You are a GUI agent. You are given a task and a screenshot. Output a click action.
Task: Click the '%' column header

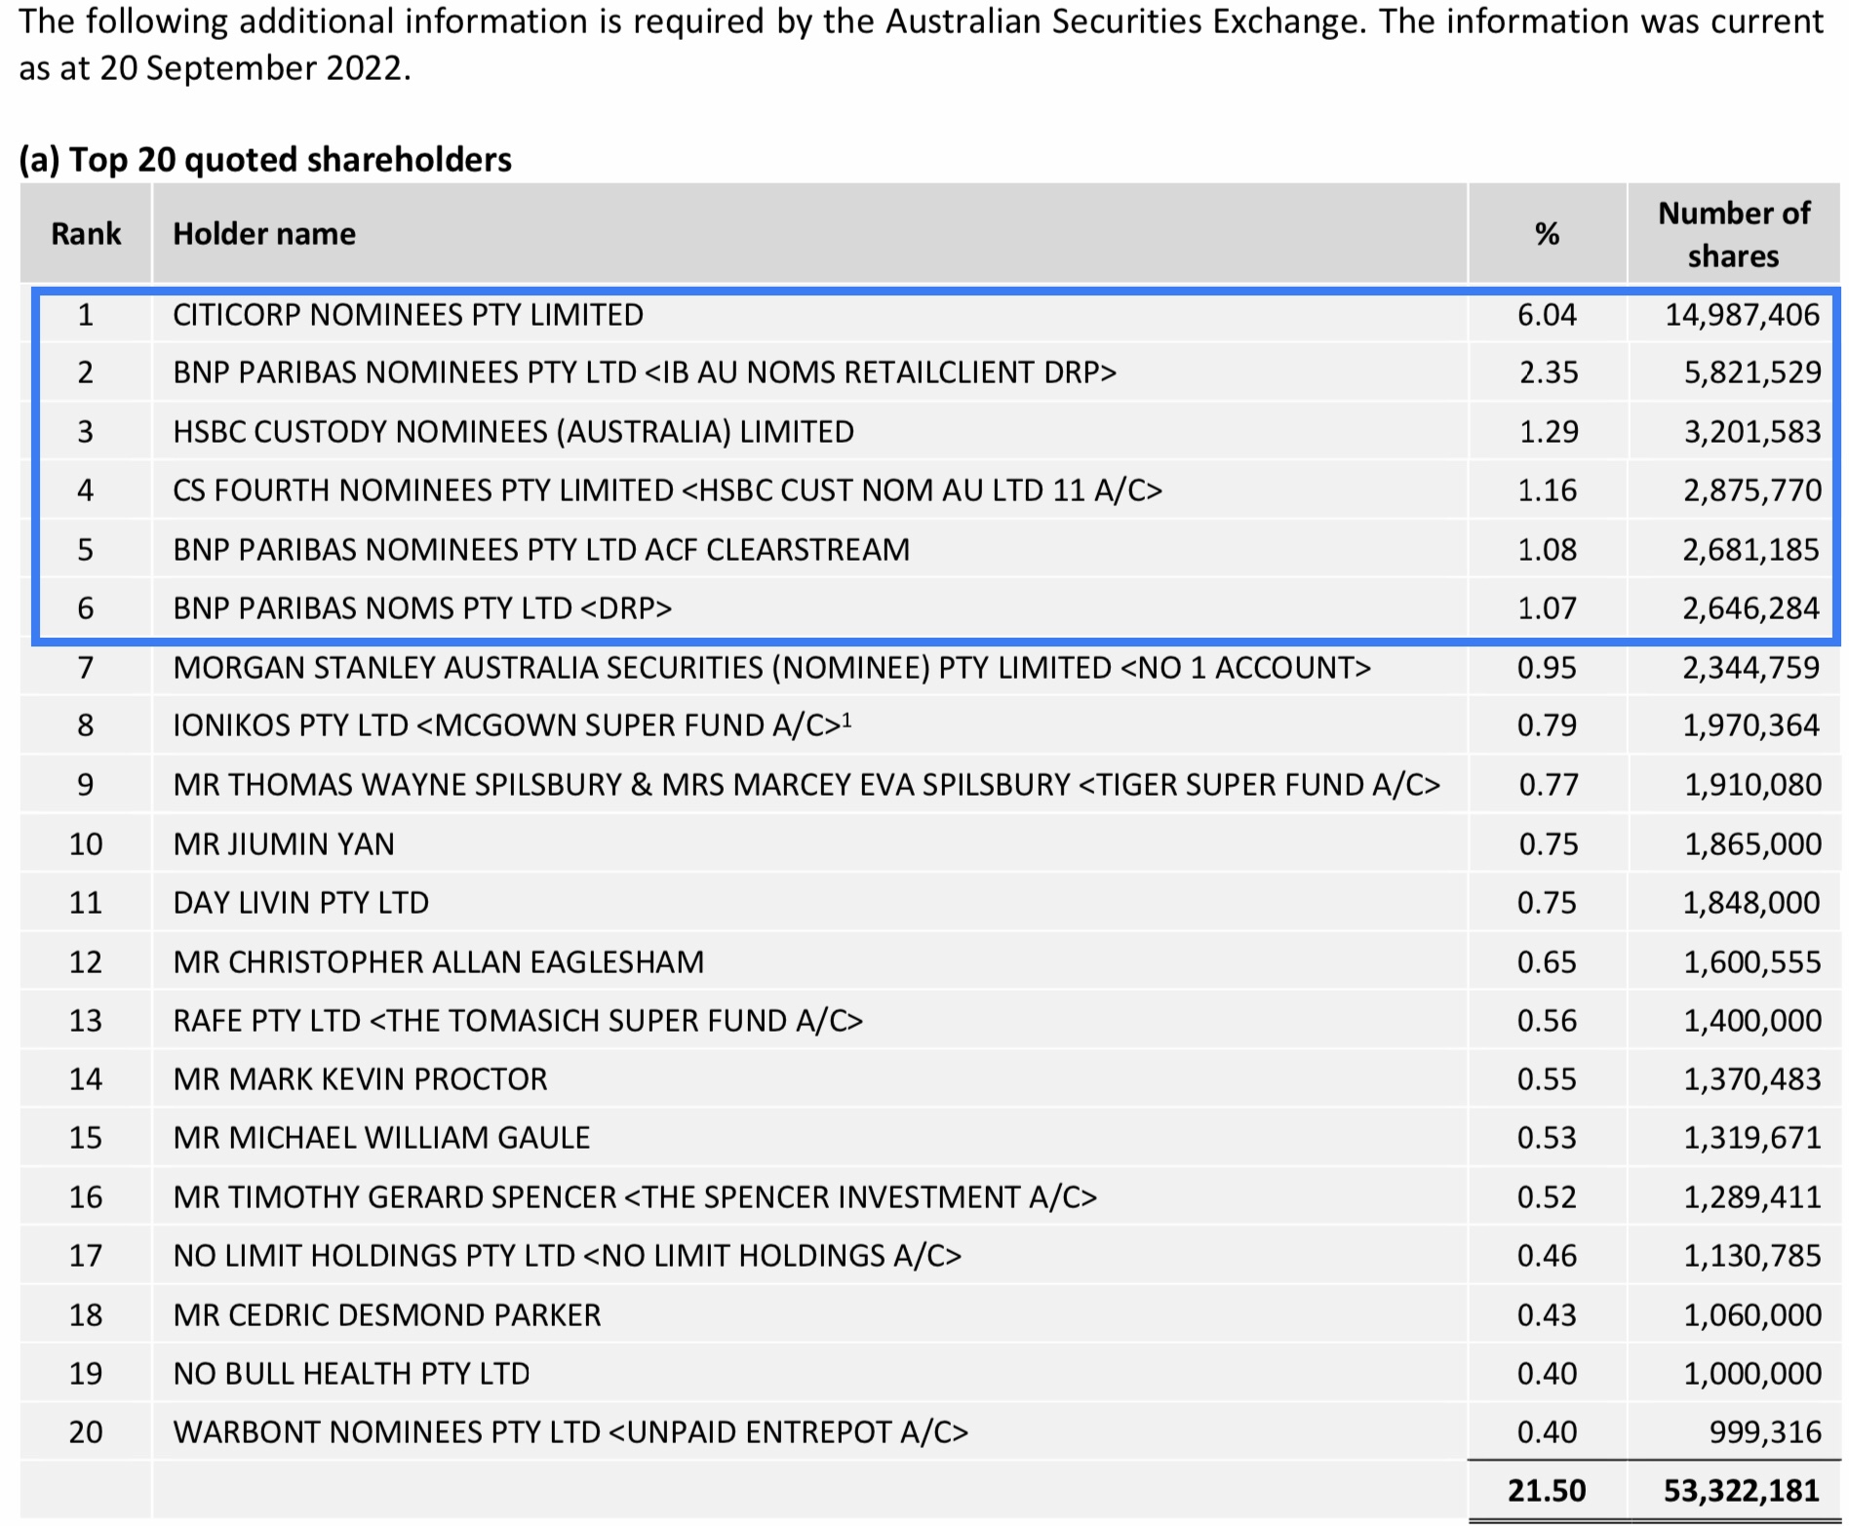point(1547,234)
